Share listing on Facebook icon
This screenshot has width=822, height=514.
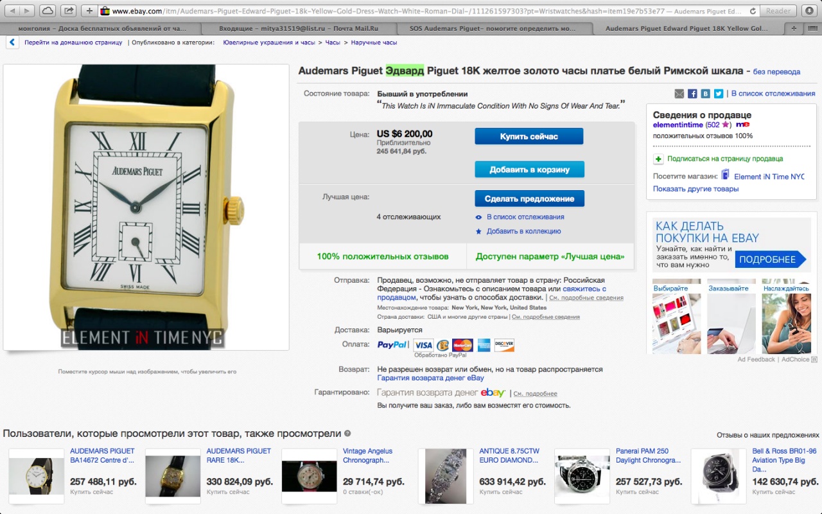click(x=692, y=94)
